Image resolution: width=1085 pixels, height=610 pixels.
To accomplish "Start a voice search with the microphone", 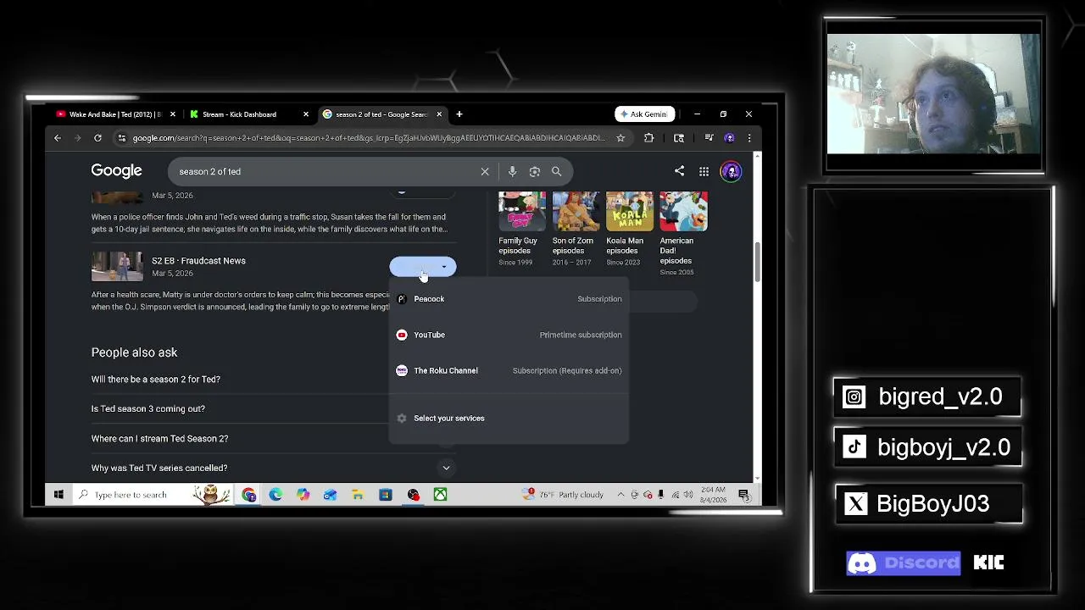I will [x=512, y=171].
